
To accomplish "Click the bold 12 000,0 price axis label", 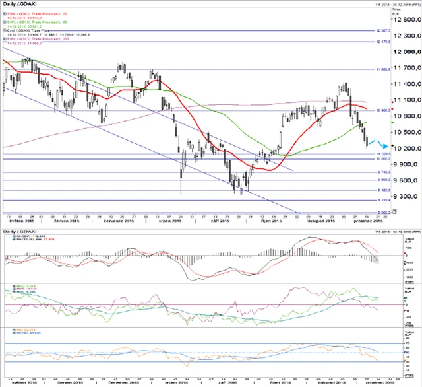I will (407, 52).
